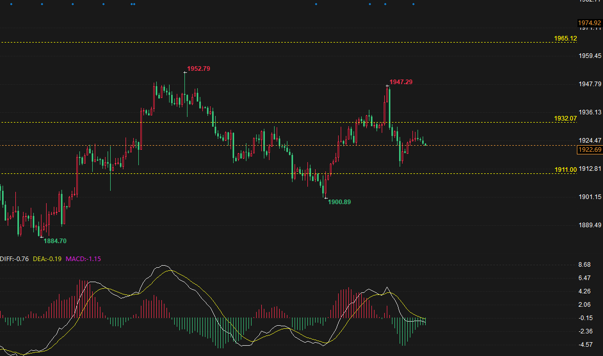Click the orange 1974.92 price tag
This screenshot has height=356, width=603.
[589, 23]
